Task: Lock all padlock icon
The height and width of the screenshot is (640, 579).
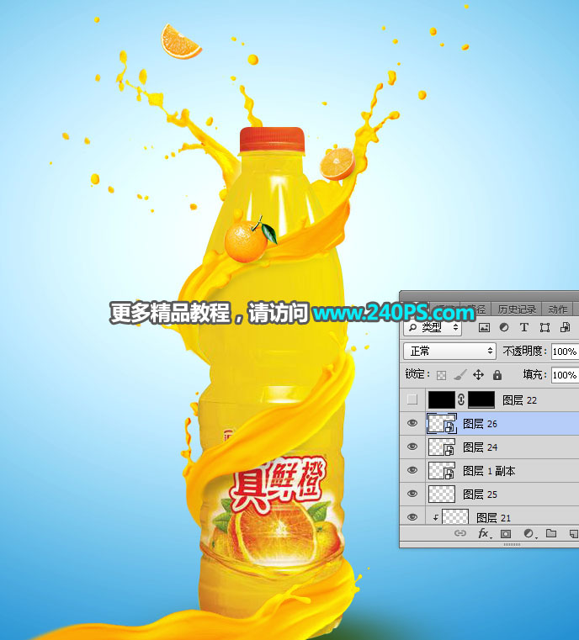Action: 497,375
